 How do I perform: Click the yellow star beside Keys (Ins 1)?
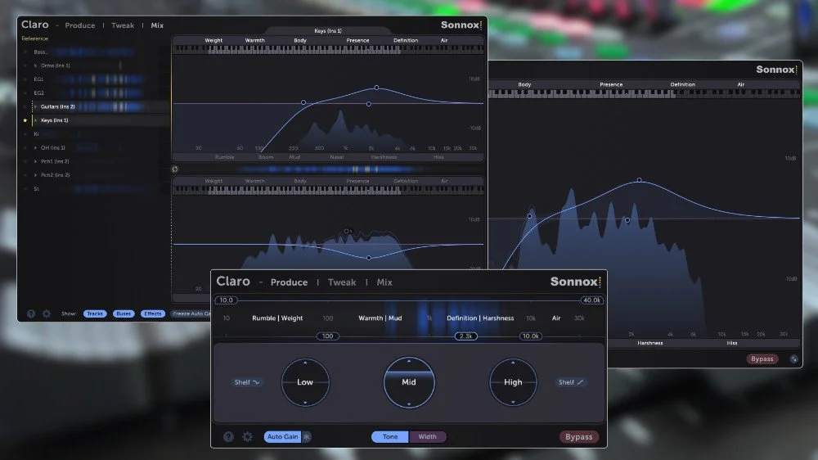(25, 120)
